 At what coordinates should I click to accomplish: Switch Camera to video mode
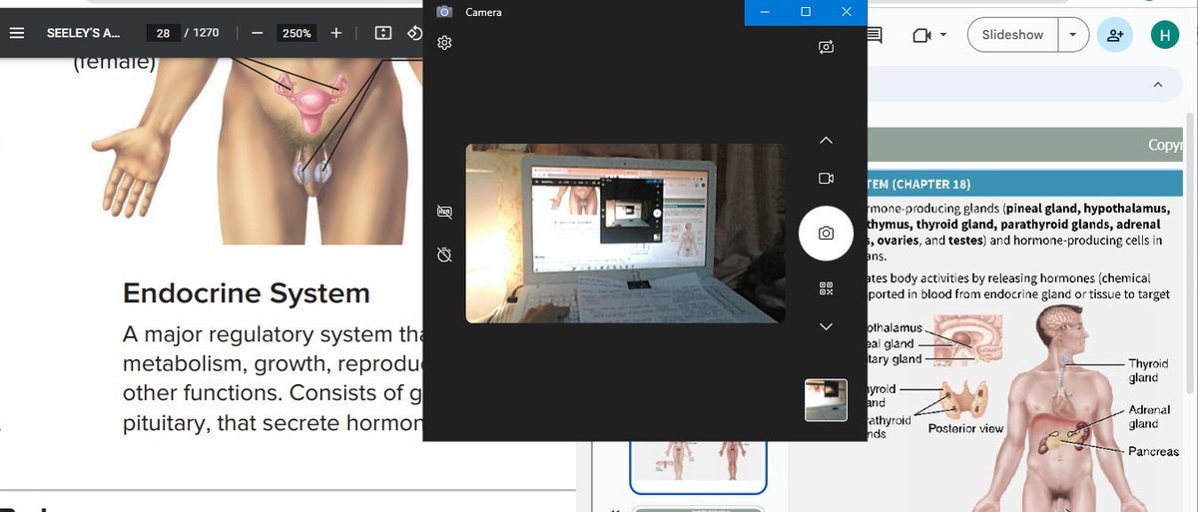(x=826, y=179)
